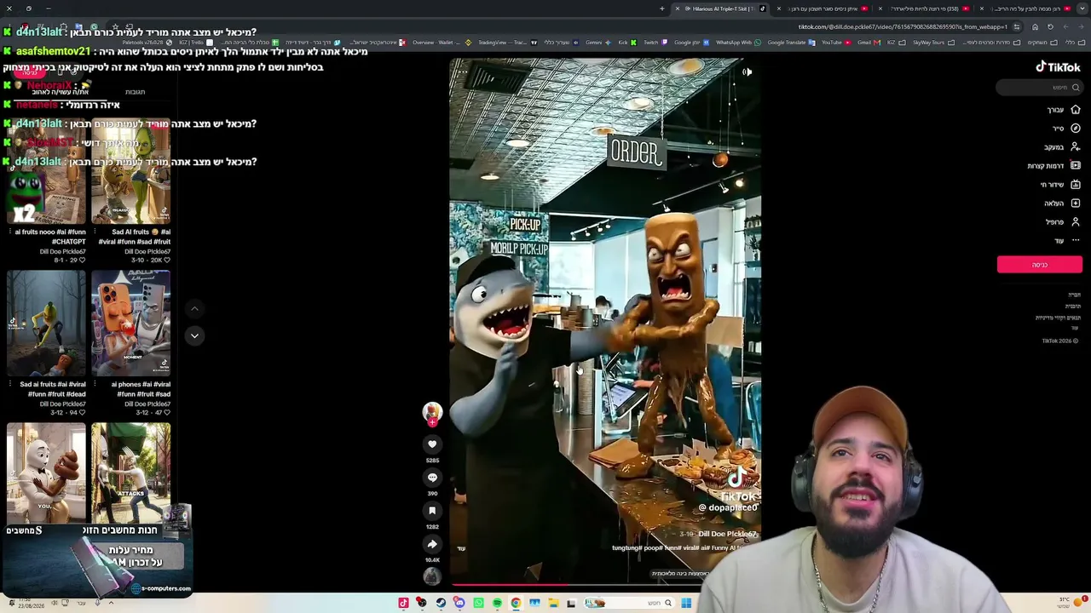Open the More (עוד) three-dots menu
The image size is (1091, 613).
(1075, 241)
